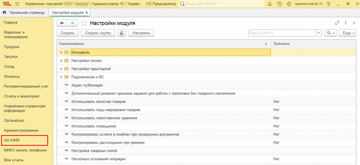The height and width of the screenshot is (165, 360).
Task: Click the Настройки тары\партий folder icon
Action: pyautogui.click(x=66, y=69)
